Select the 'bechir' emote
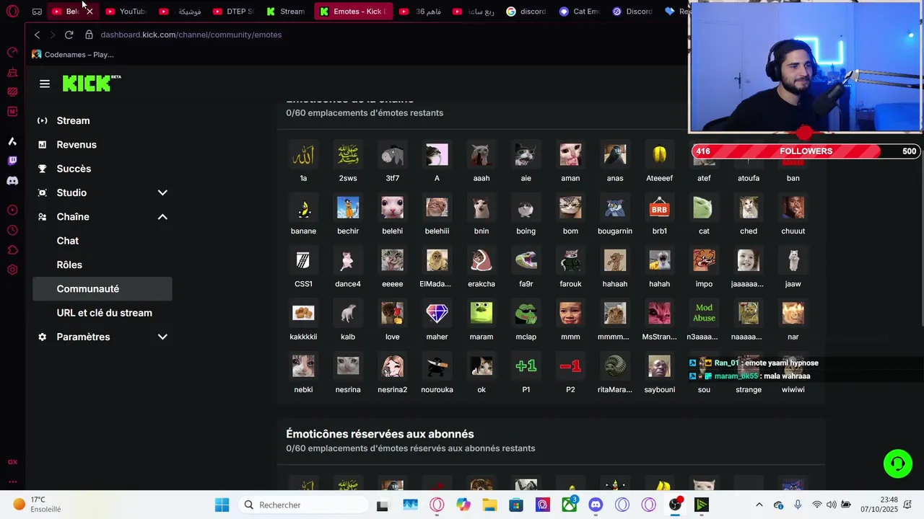This screenshot has width=924, height=519. [x=348, y=208]
